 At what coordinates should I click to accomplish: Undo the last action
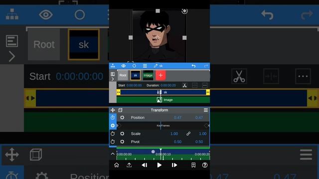tap(193, 66)
